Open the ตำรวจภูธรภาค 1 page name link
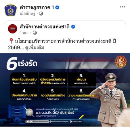 point(37,8)
